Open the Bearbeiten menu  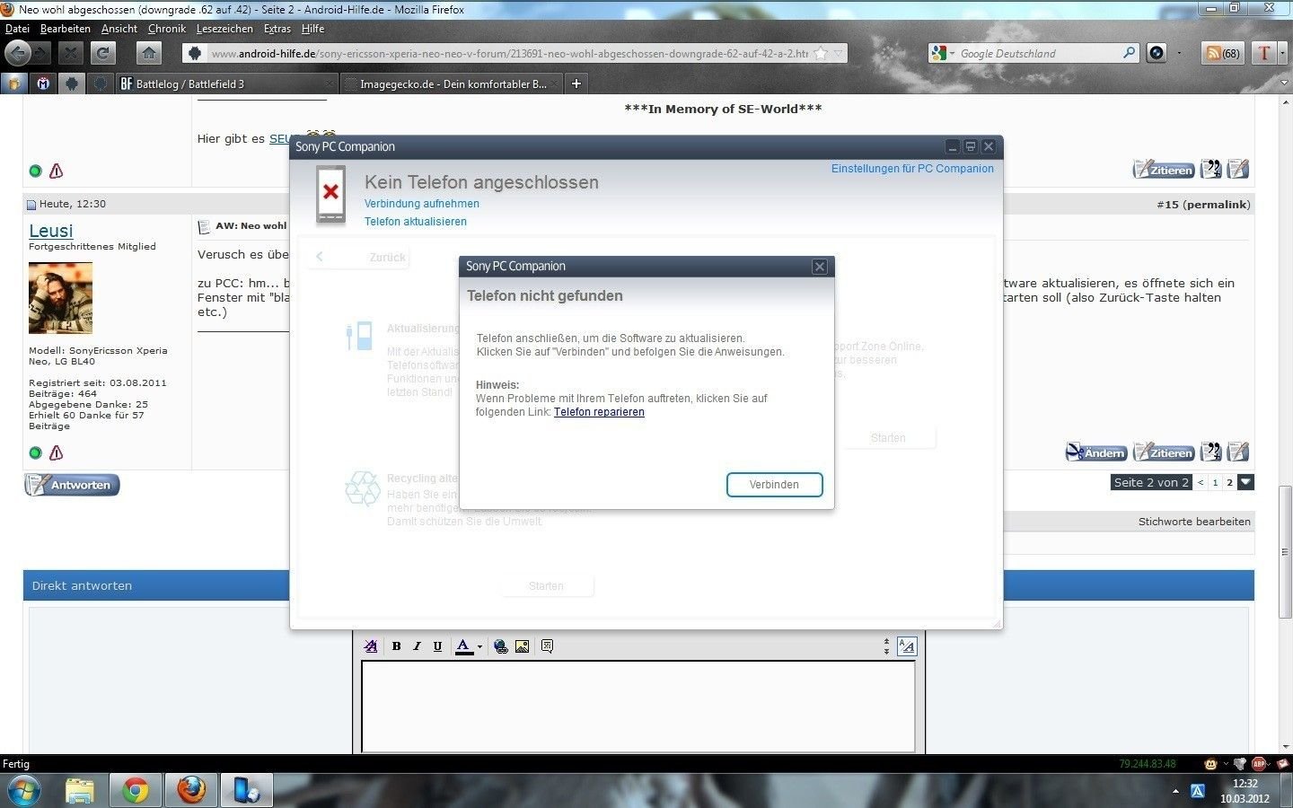click(65, 29)
